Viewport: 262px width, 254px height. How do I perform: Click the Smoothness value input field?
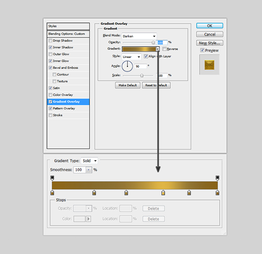(x=79, y=170)
